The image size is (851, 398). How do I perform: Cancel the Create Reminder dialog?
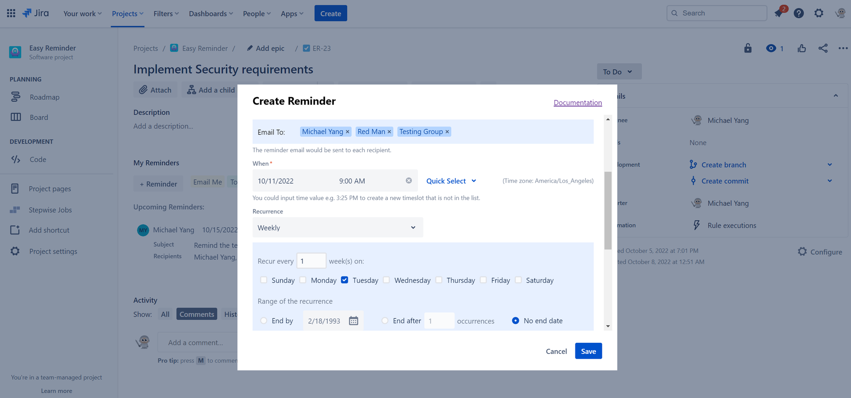556,351
